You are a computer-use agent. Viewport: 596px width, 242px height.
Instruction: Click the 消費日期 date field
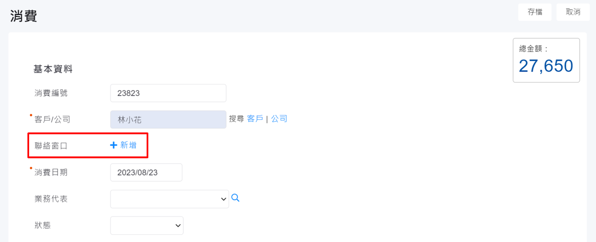pyautogui.click(x=146, y=173)
